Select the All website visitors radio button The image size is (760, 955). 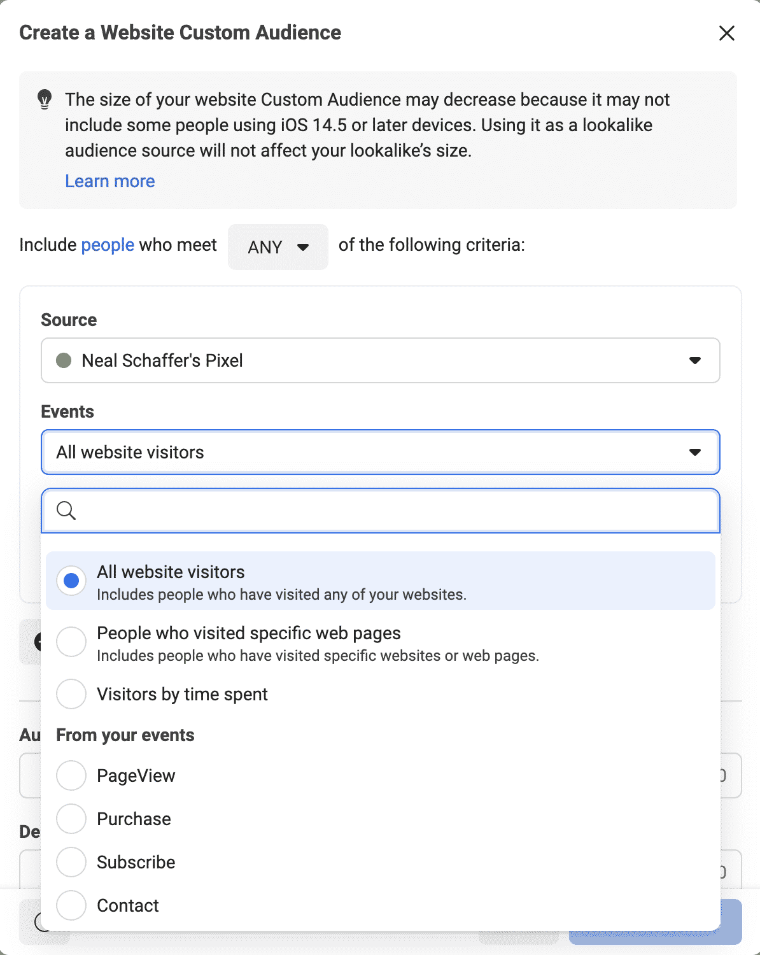[71, 580]
